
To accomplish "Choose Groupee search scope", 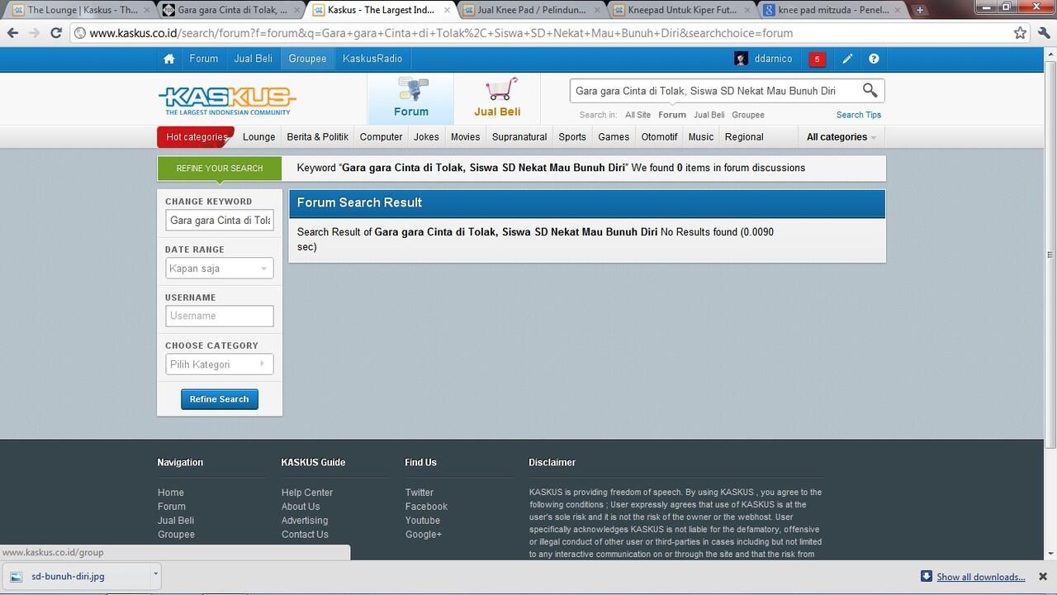I will point(747,115).
